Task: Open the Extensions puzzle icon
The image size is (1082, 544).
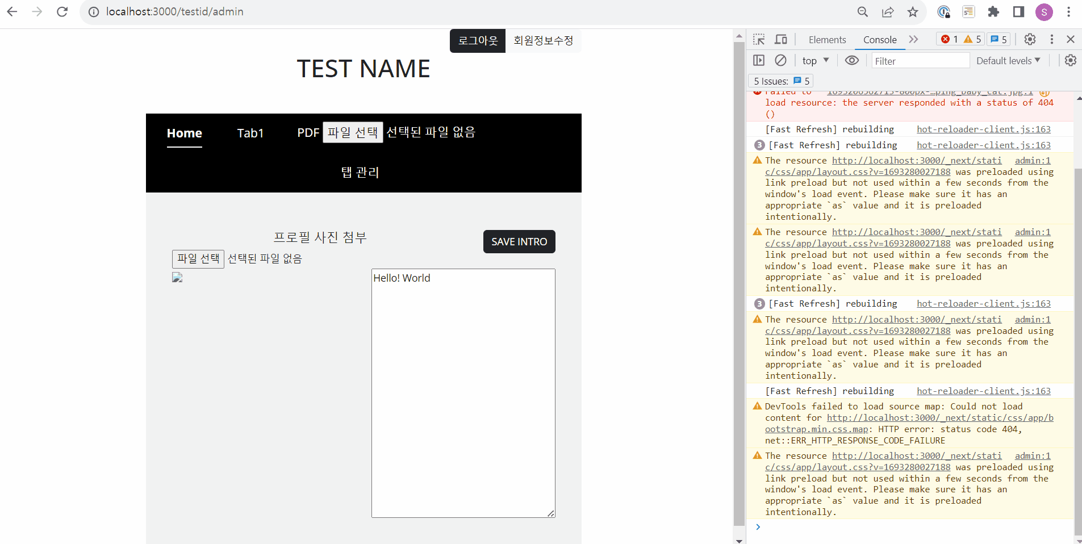Action: click(x=993, y=11)
